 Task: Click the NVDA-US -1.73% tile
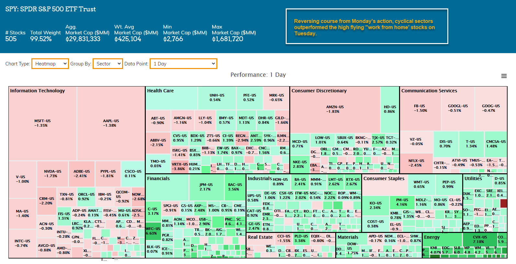tap(52, 174)
